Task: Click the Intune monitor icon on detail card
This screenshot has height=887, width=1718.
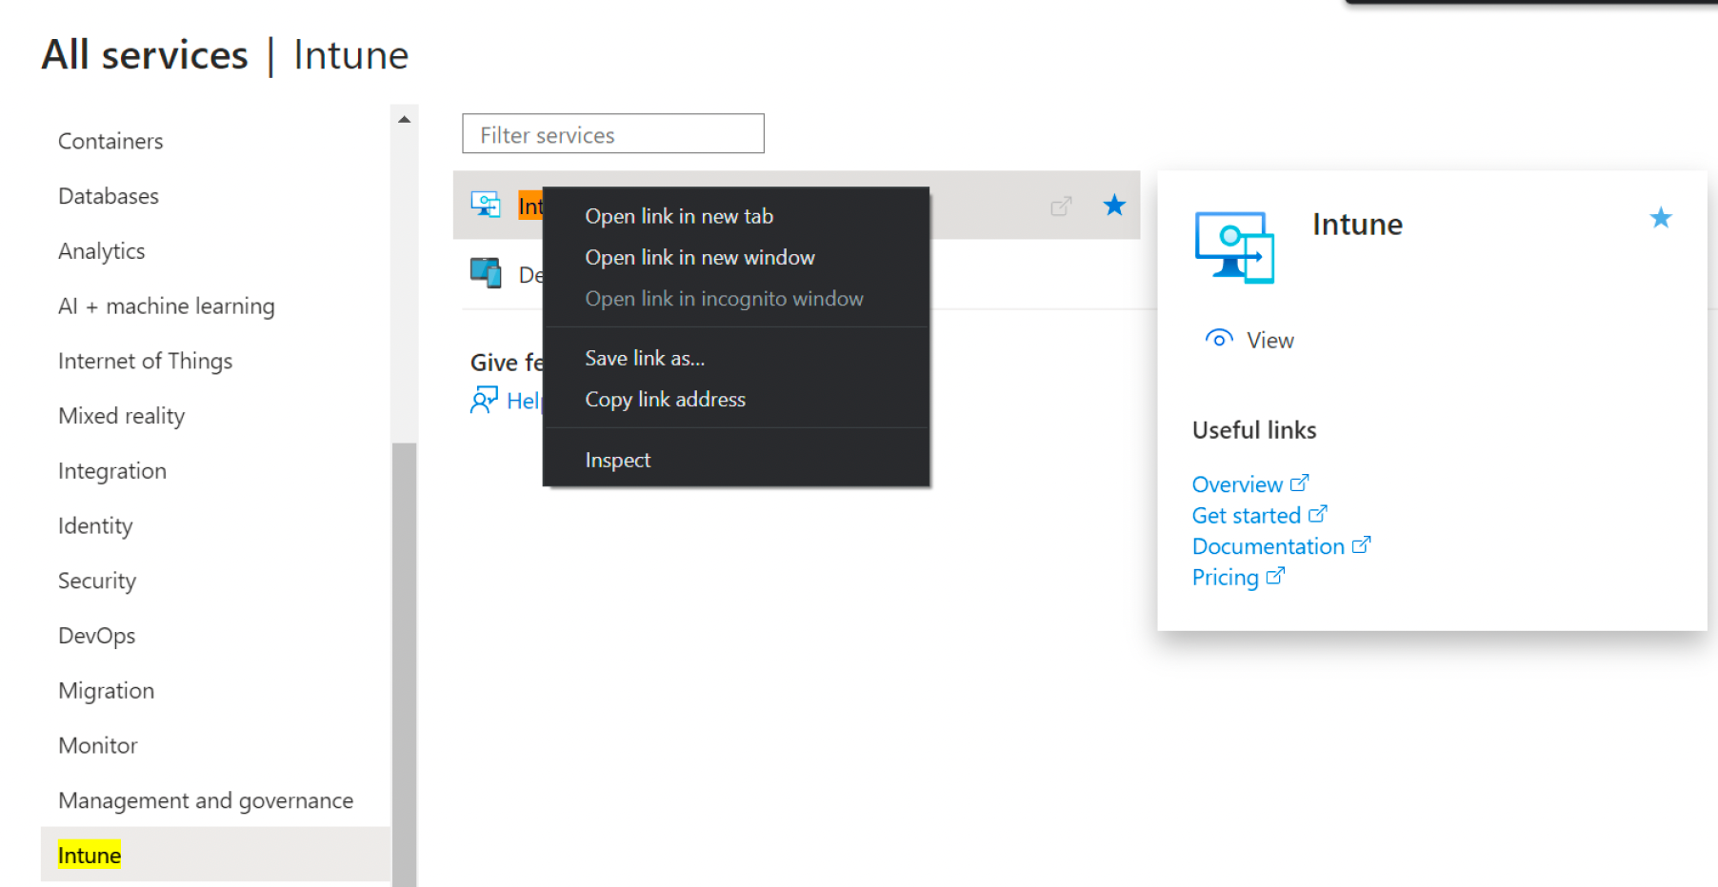Action: coord(1232,246)
